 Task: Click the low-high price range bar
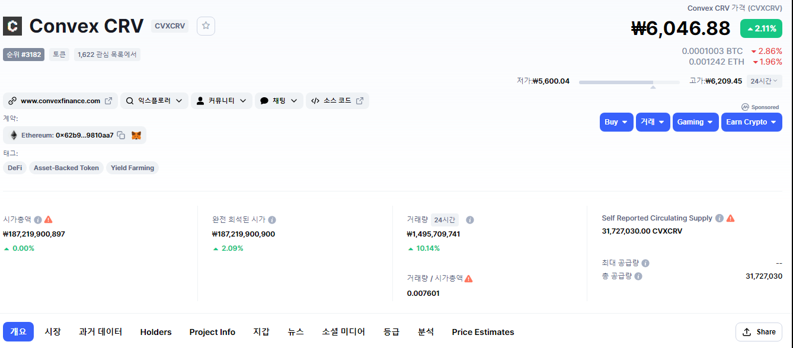629,82
